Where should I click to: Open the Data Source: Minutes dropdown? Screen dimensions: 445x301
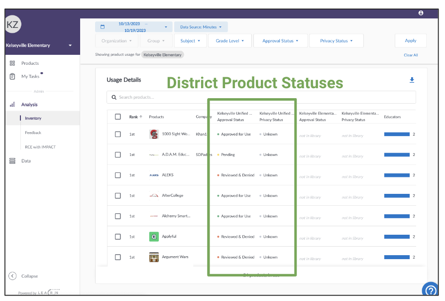201,27
